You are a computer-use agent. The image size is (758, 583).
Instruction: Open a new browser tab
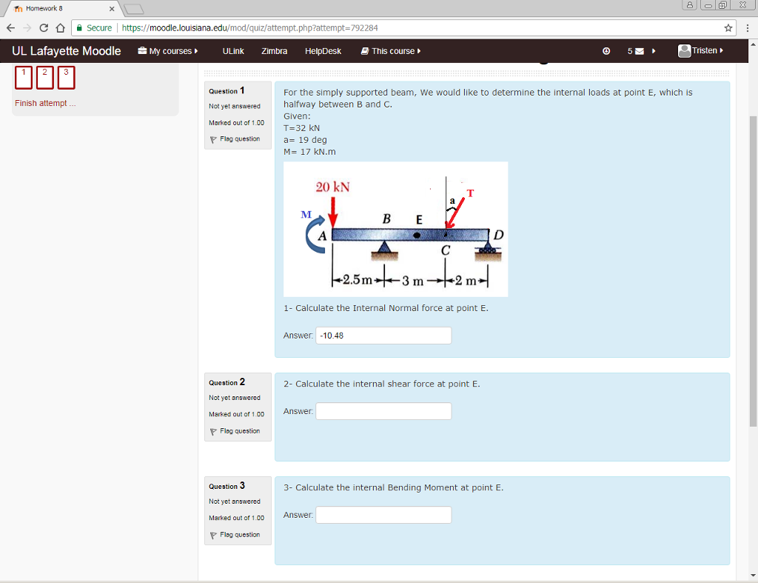coord(133,9)
